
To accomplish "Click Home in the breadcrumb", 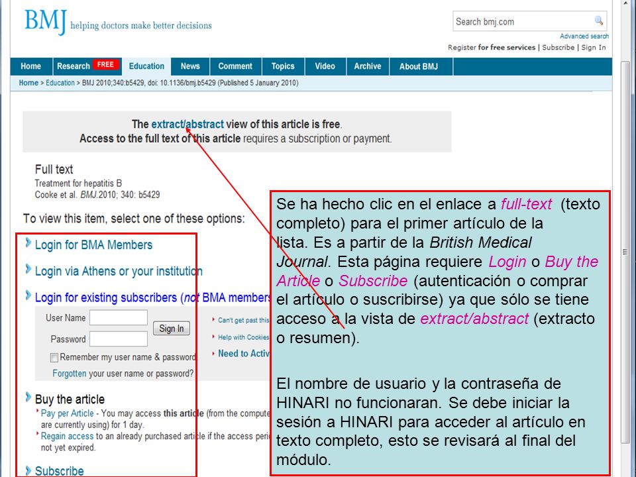I will point(28,83).
